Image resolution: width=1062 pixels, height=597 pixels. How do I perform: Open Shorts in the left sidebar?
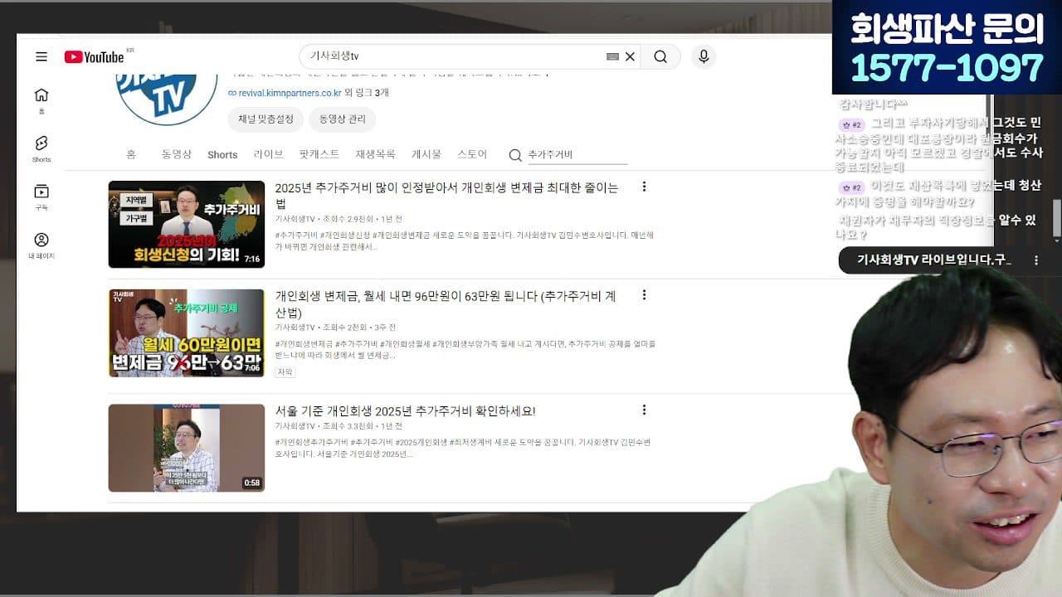[41, 149]
